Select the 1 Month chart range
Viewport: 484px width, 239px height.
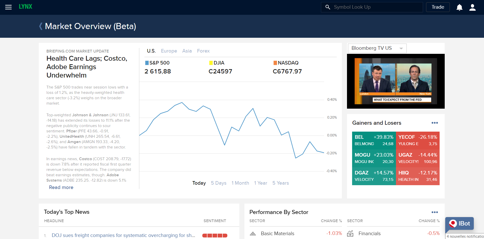tap(240, 183)
